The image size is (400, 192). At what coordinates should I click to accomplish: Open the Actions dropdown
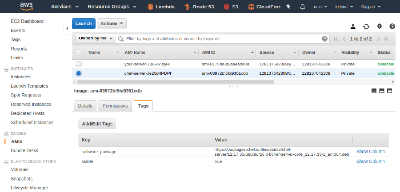(112, 23)
